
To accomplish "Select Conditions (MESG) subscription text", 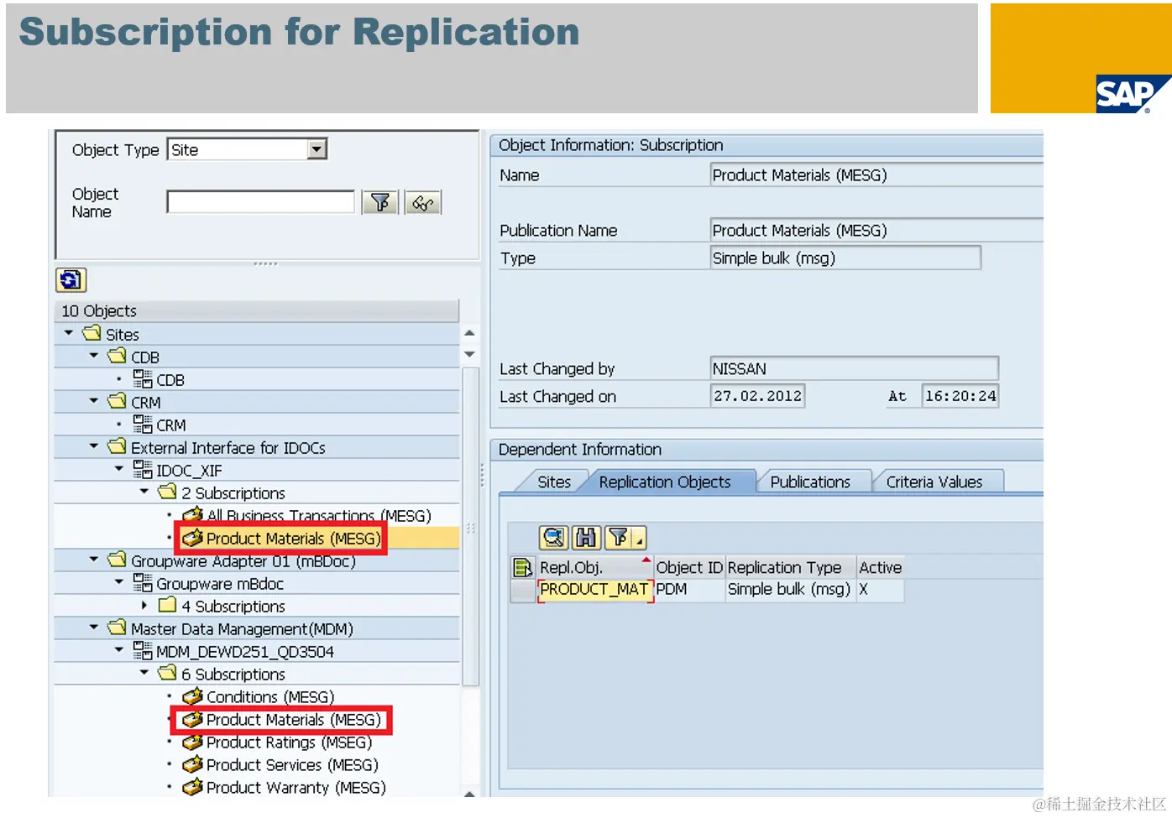I will click(270, 697).
